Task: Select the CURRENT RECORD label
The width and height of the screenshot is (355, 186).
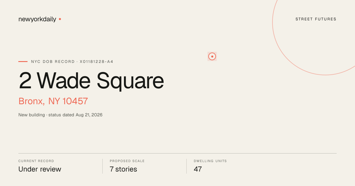Action: coord(36,161)
